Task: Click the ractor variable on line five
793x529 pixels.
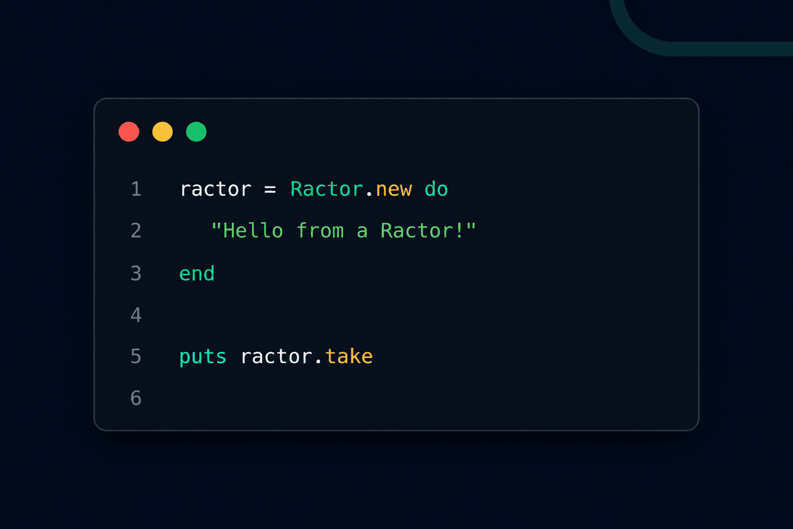Action: point(276,356)
